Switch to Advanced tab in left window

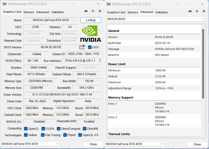click(43, 12)
